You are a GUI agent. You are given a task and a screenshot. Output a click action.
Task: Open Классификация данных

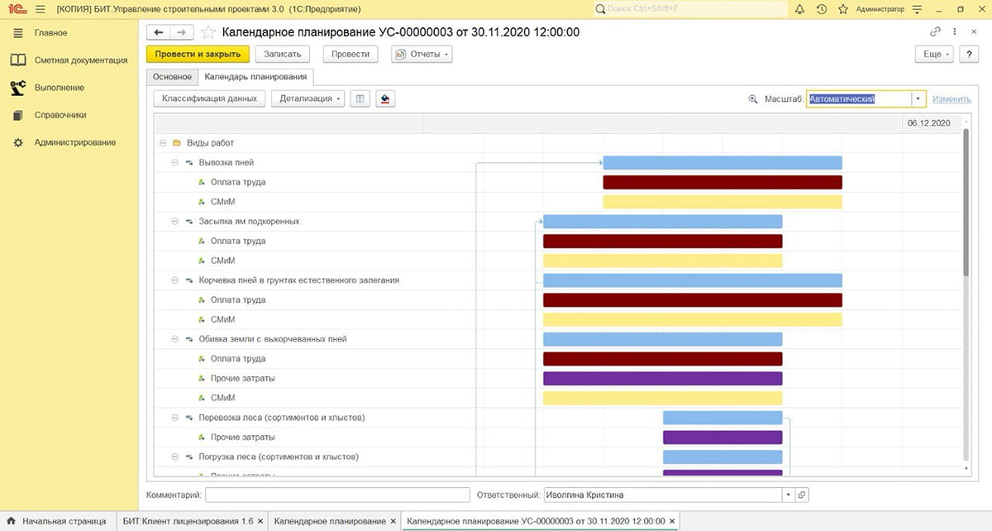209,98
